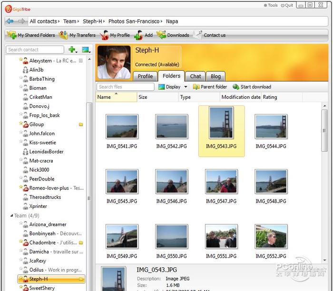Image resolution: width=333 pixels, height=291 pixels.
Task: Collapse the Team (4/9) group
Action: [12, 216]
